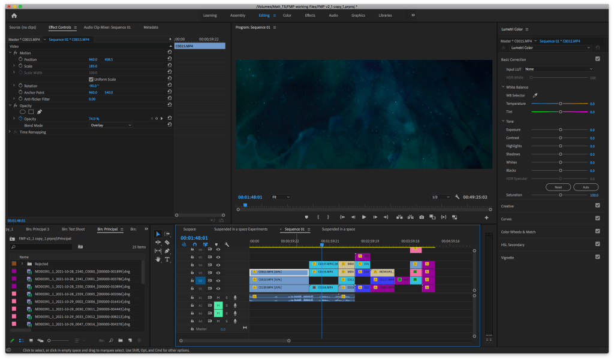Pick the Hand tool
Viewport: 614px width, 360px height.
158,259
